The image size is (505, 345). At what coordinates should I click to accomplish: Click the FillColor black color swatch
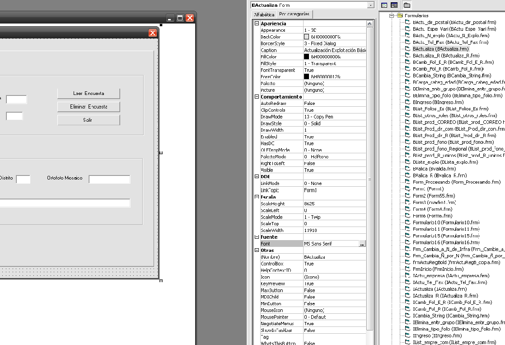(307, 57)
